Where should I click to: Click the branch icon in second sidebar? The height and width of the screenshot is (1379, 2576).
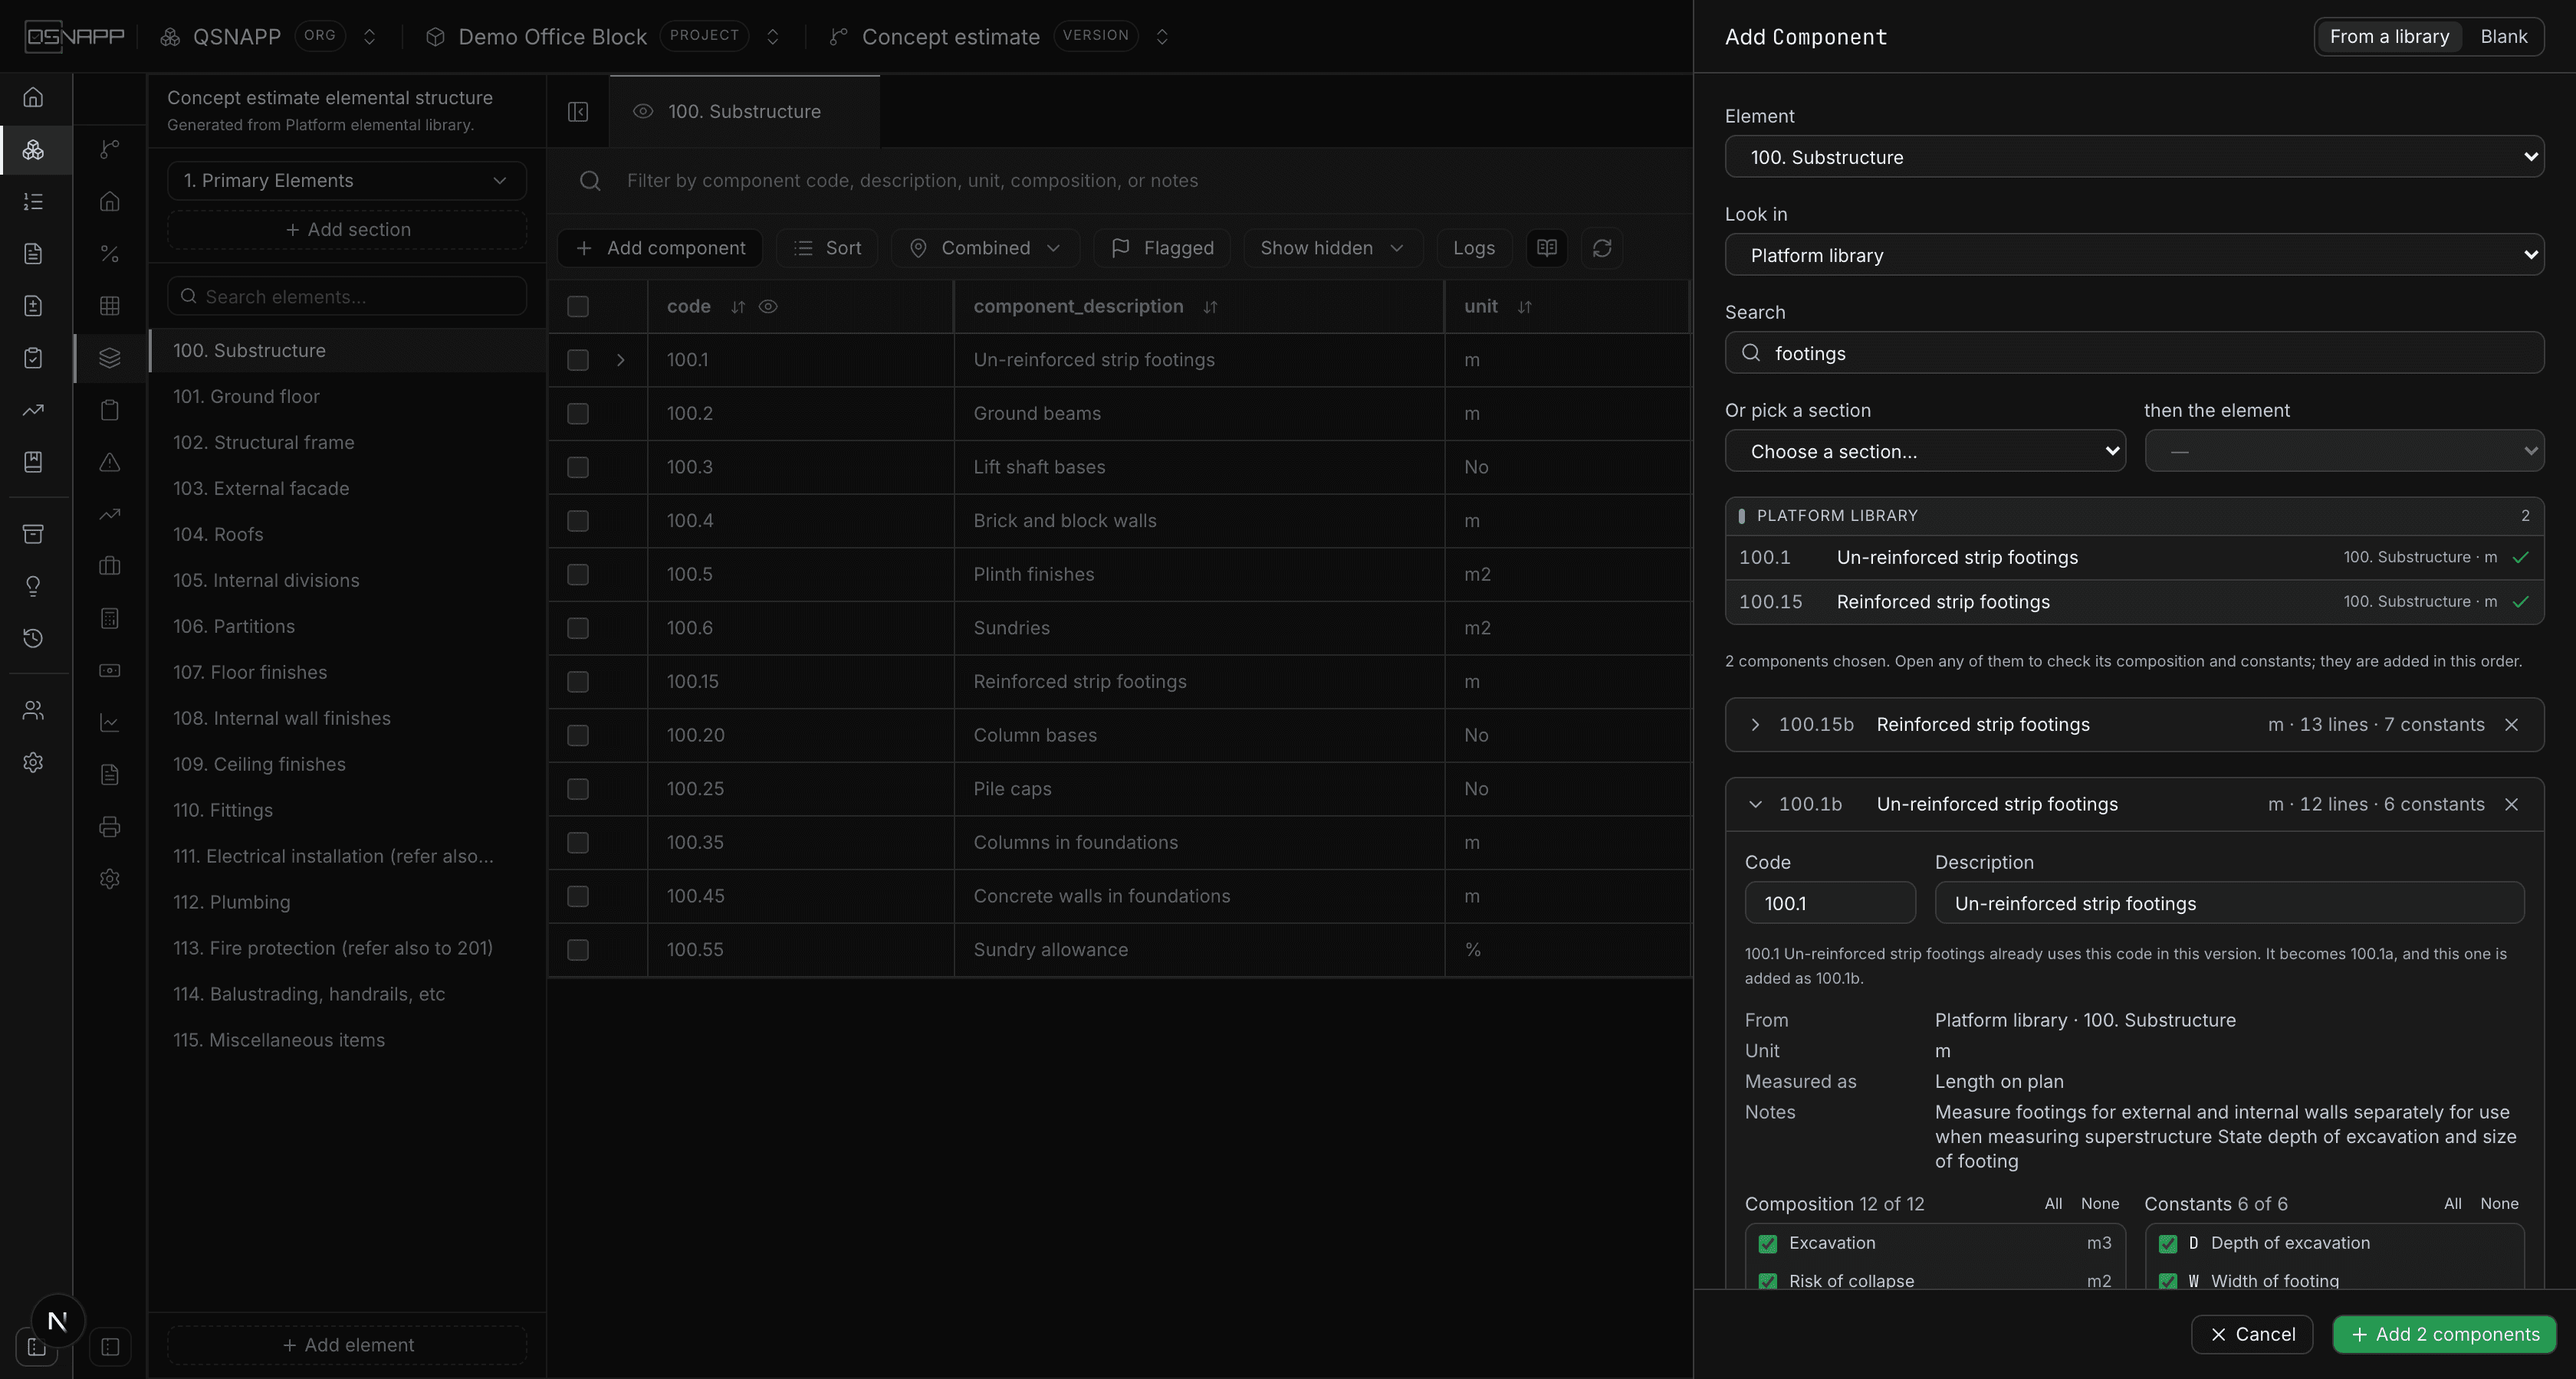pyautogui.click(x=110, y=149)
